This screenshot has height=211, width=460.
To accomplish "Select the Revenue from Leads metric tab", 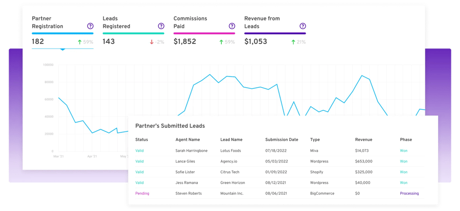I will pyautogui.click(x=275, y=31).
